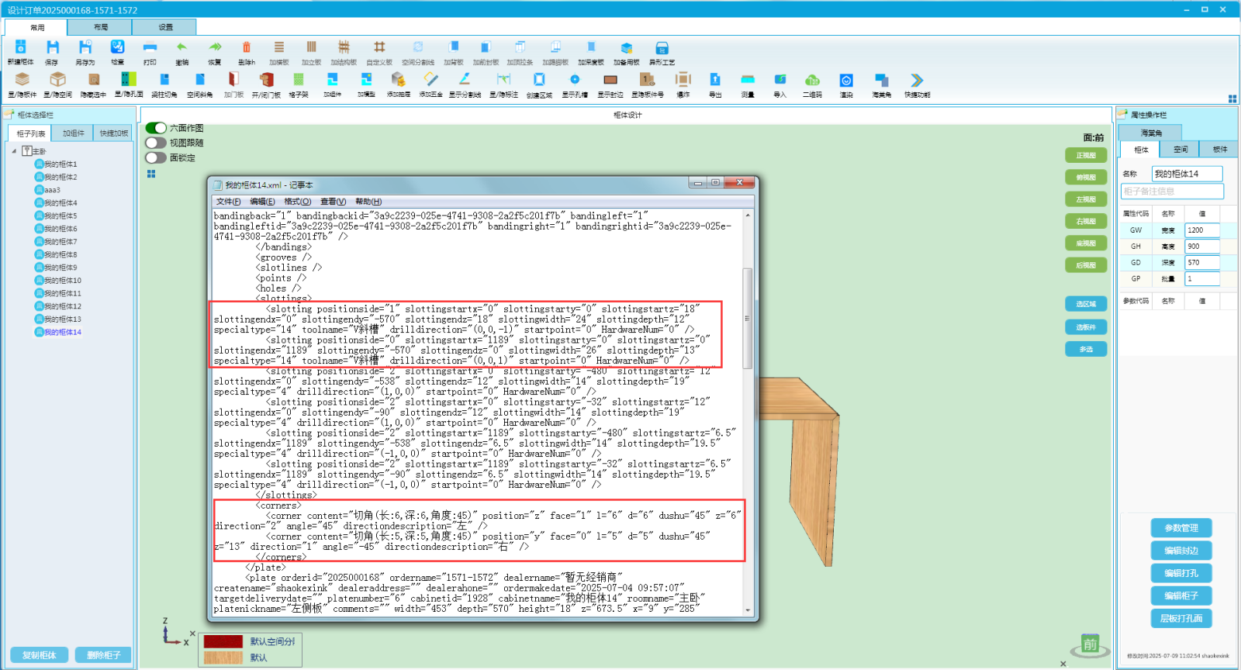Click the 爆炸 explode view icon
Image resolution: width=1241 pixels, height=670 pixels.
(x=683, y=80)
